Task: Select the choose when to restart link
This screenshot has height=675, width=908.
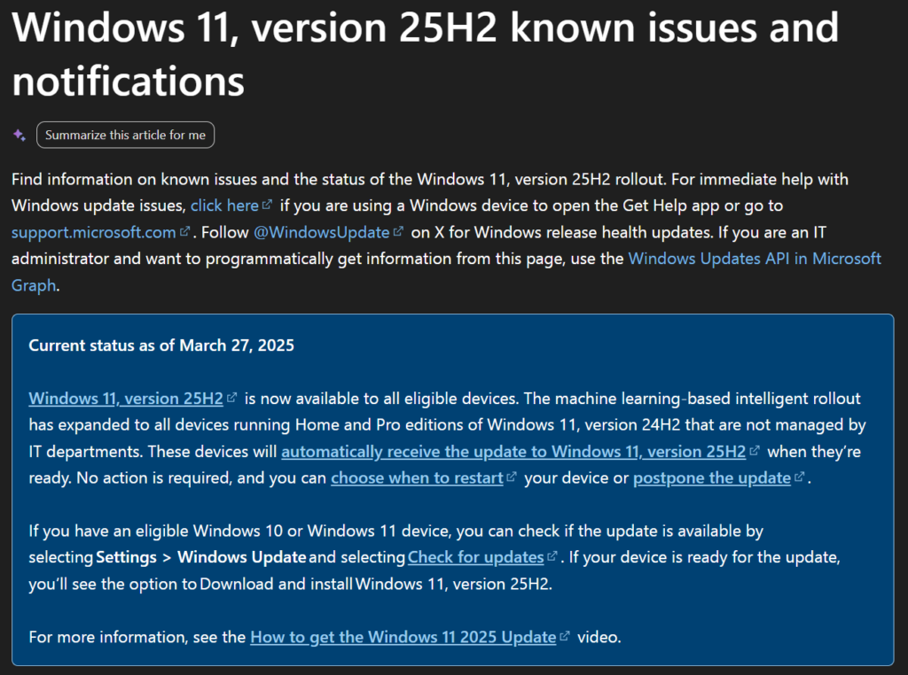Action: [416, 478]
